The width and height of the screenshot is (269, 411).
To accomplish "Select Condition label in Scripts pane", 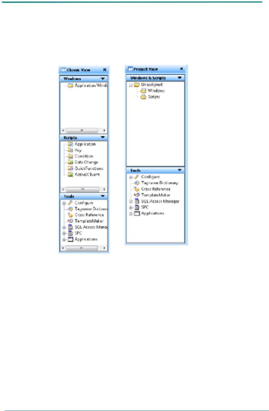I will pyautogui.click(x=84, y=156).
